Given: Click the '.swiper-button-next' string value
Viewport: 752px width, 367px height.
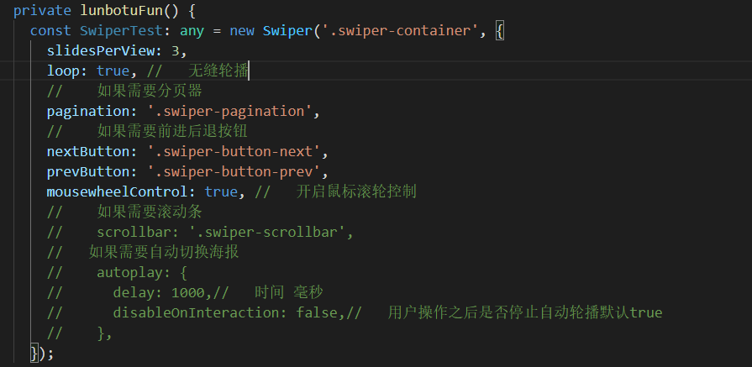Looking at the screenshot, I should 234,151.
